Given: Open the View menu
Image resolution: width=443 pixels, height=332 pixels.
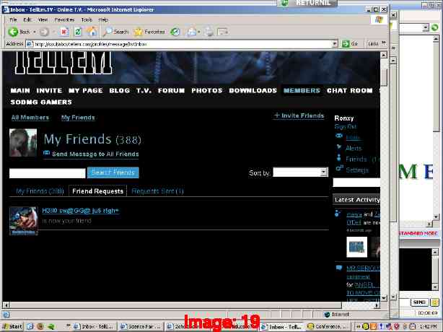Looking at the screenshot, I should (43, 19).
